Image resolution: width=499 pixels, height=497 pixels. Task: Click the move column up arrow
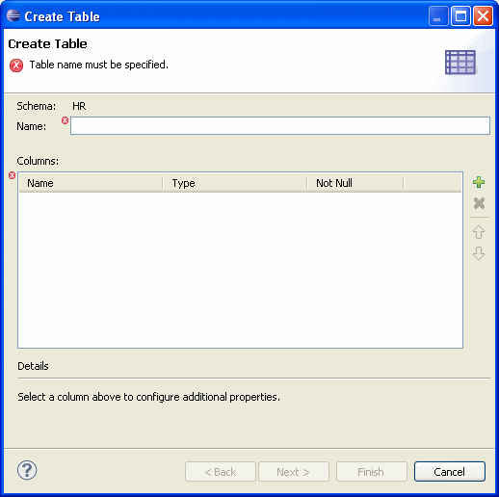tap(479, 232)
